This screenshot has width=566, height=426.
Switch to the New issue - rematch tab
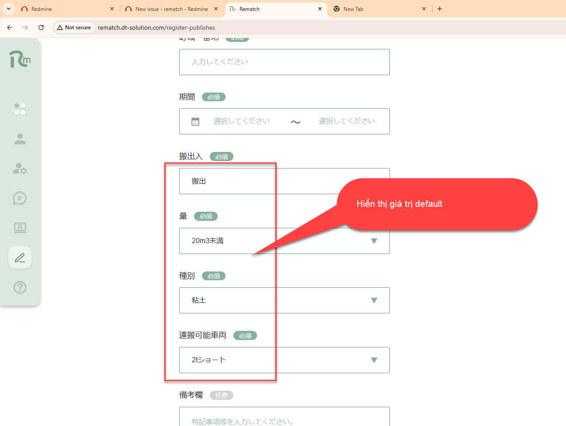point(171,9)
